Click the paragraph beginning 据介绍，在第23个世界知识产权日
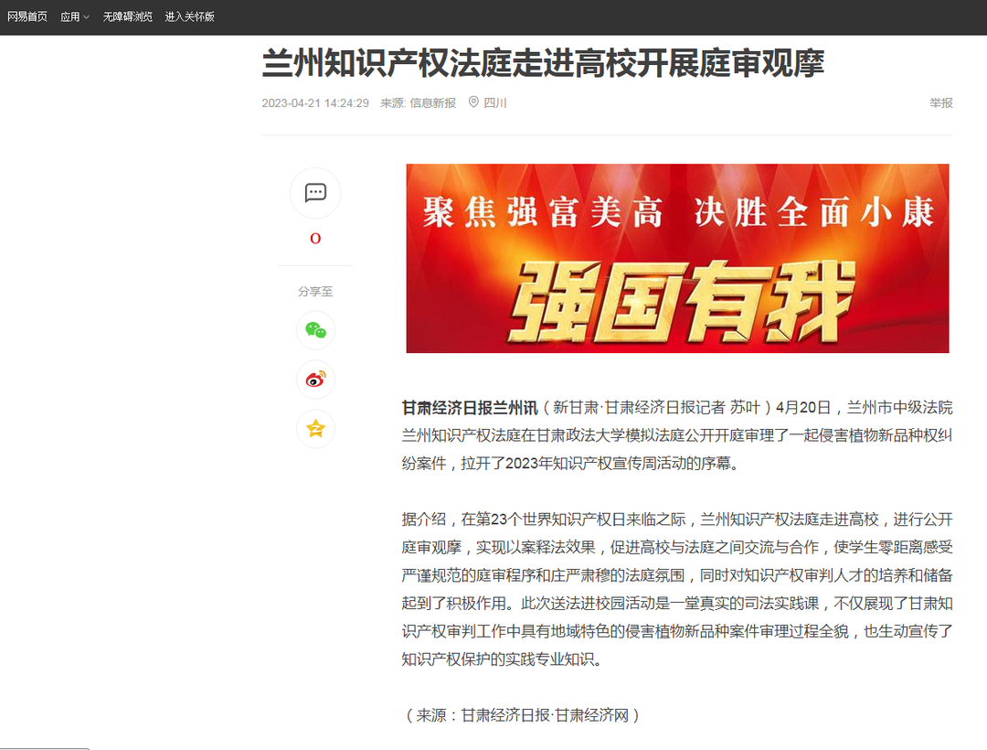 (x=677, y=589)
